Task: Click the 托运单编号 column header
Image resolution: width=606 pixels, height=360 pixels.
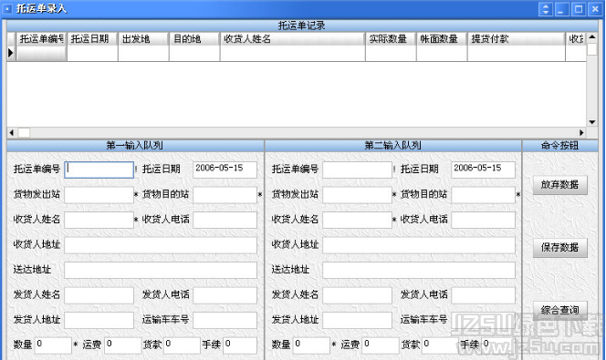Action: 41,39
